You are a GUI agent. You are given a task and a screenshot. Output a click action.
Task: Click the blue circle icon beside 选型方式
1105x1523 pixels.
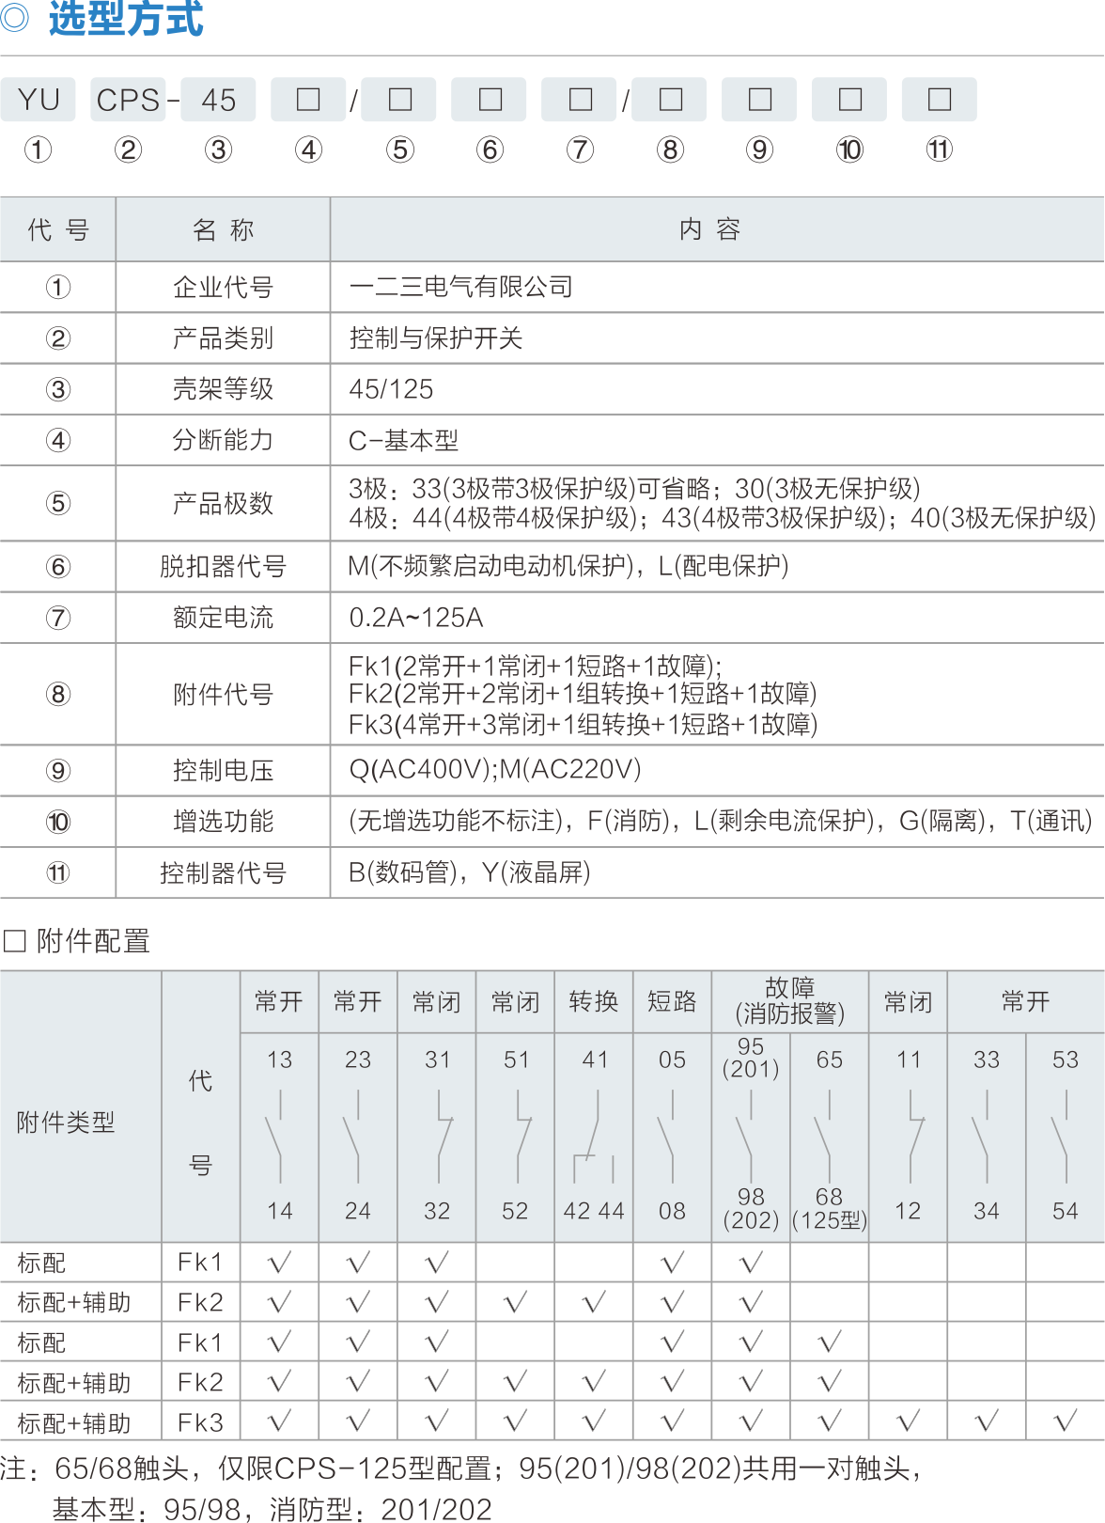click(15, 17)
